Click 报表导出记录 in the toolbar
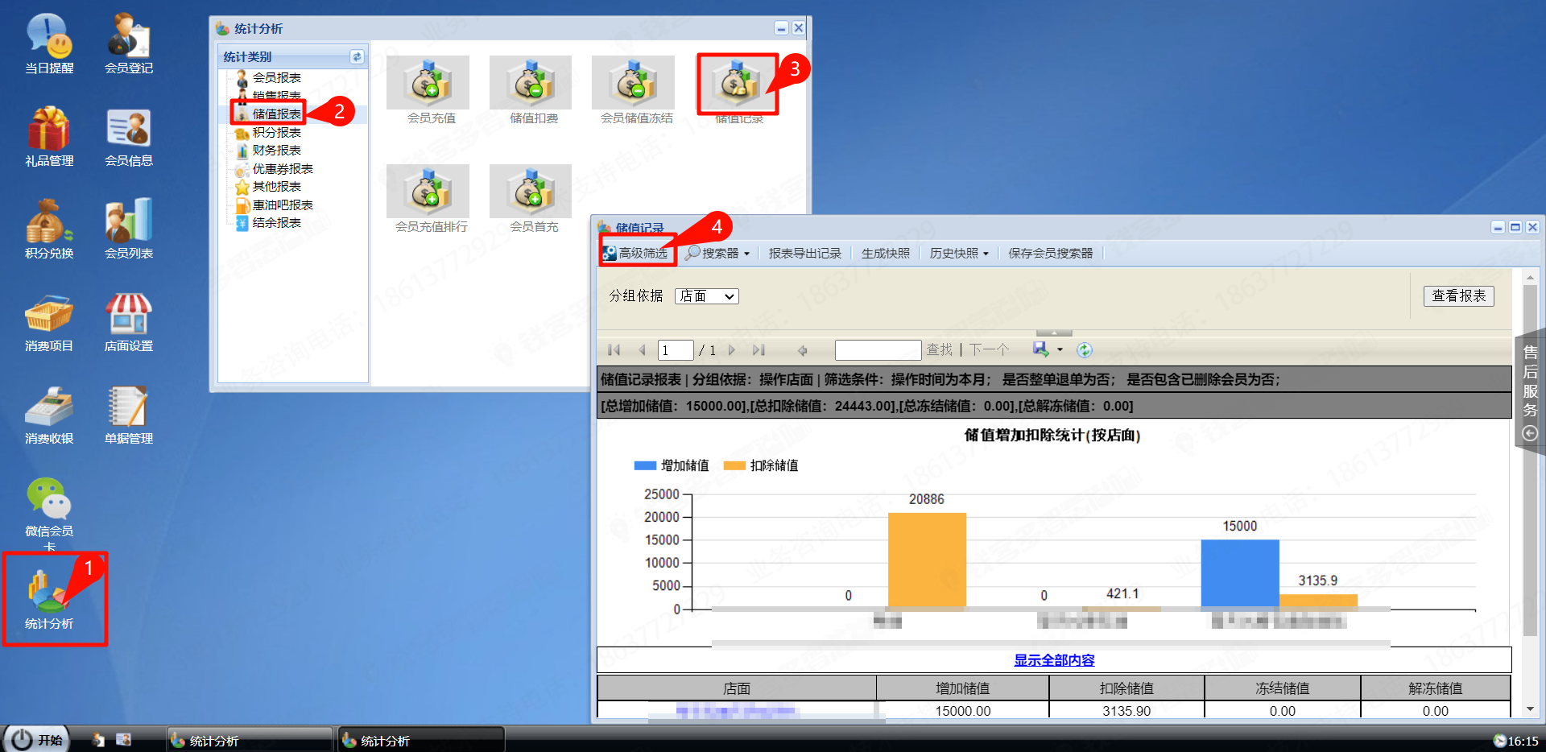1546x752 pixels. tap(804, 254)
